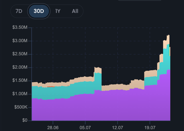The width and height of the screenshot is (184, 131).
Task: Click the 19.07 date label
Action: (x=150, y=127)
